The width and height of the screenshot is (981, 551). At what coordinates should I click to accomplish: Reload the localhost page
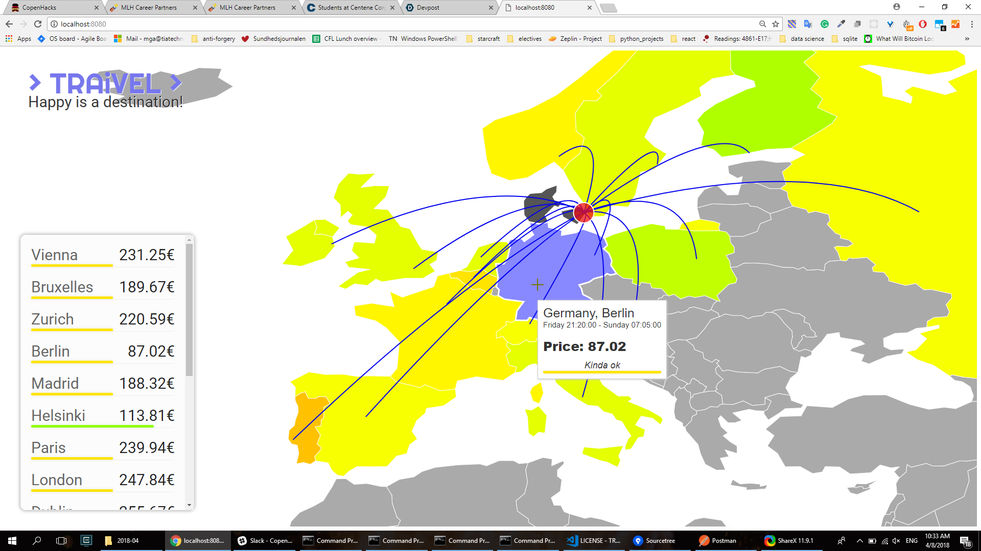click(x=38, y=24)
